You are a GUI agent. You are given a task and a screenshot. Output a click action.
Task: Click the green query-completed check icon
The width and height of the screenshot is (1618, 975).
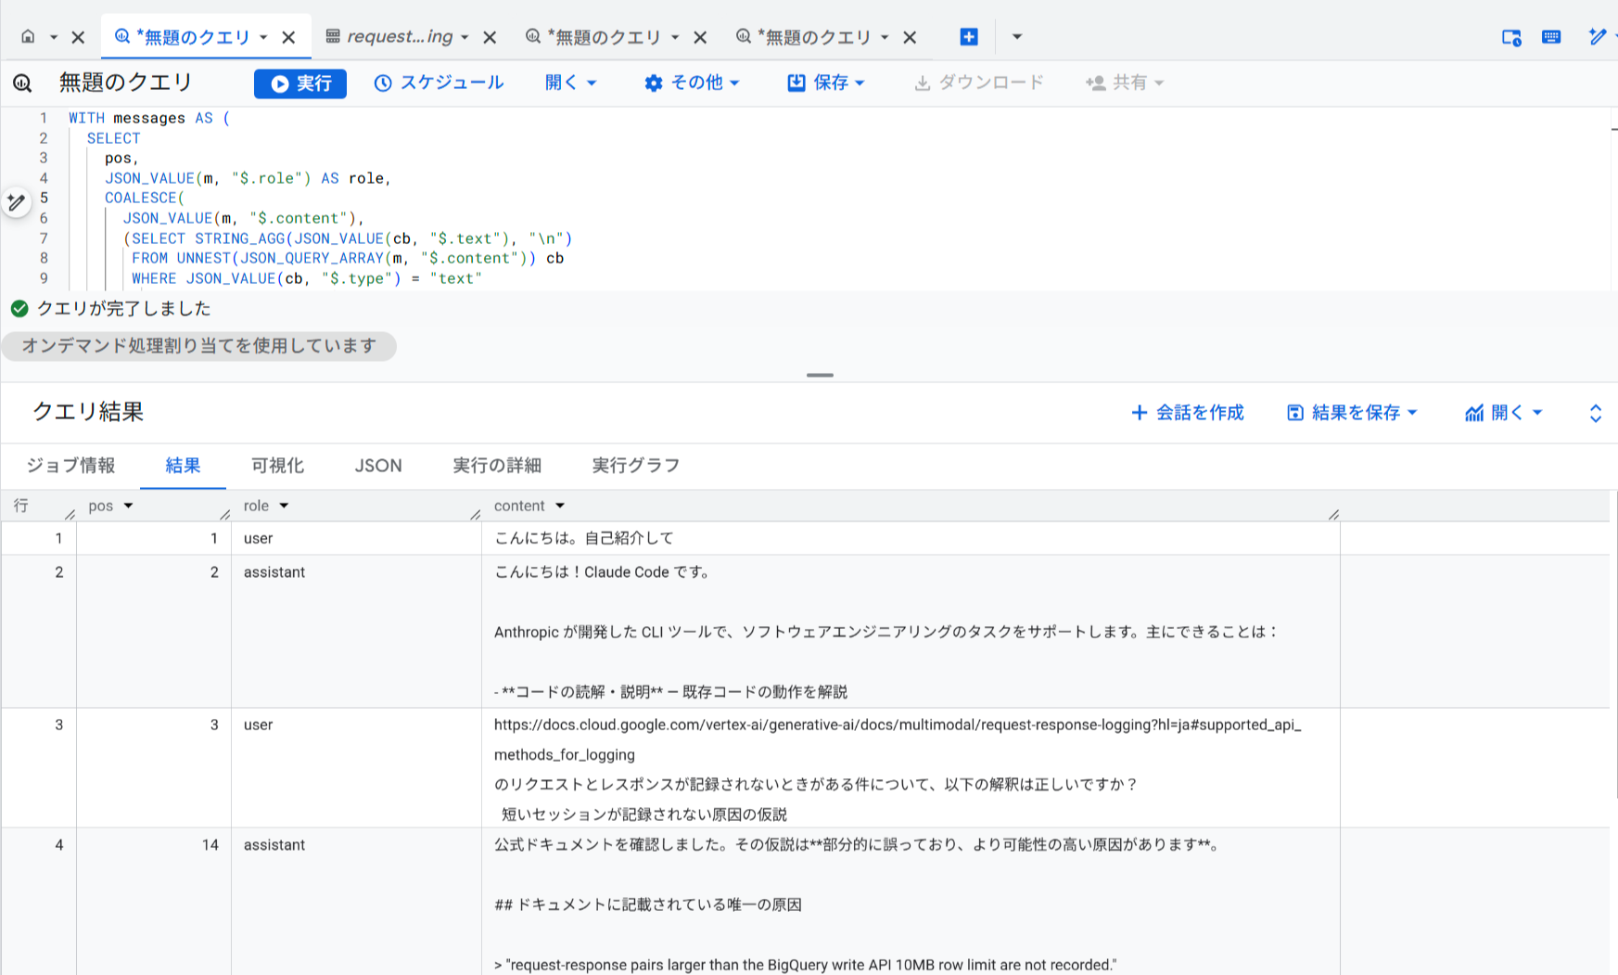tap(19, 308)
